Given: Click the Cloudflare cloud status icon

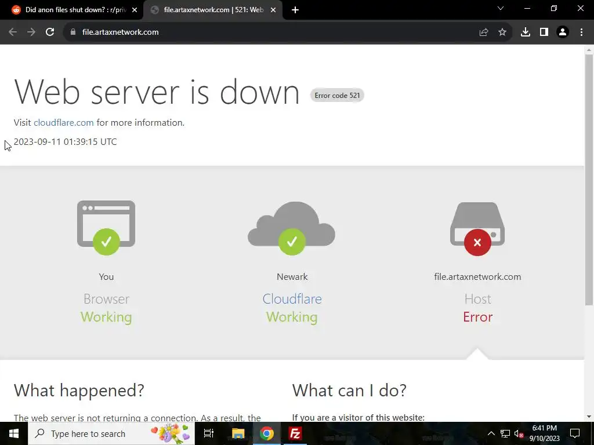Looking at the screenshot, I should tap(292, 228).
